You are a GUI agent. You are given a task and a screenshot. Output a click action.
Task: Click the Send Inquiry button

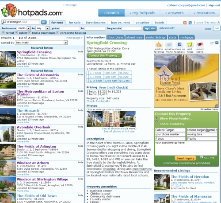coord(185,158)
